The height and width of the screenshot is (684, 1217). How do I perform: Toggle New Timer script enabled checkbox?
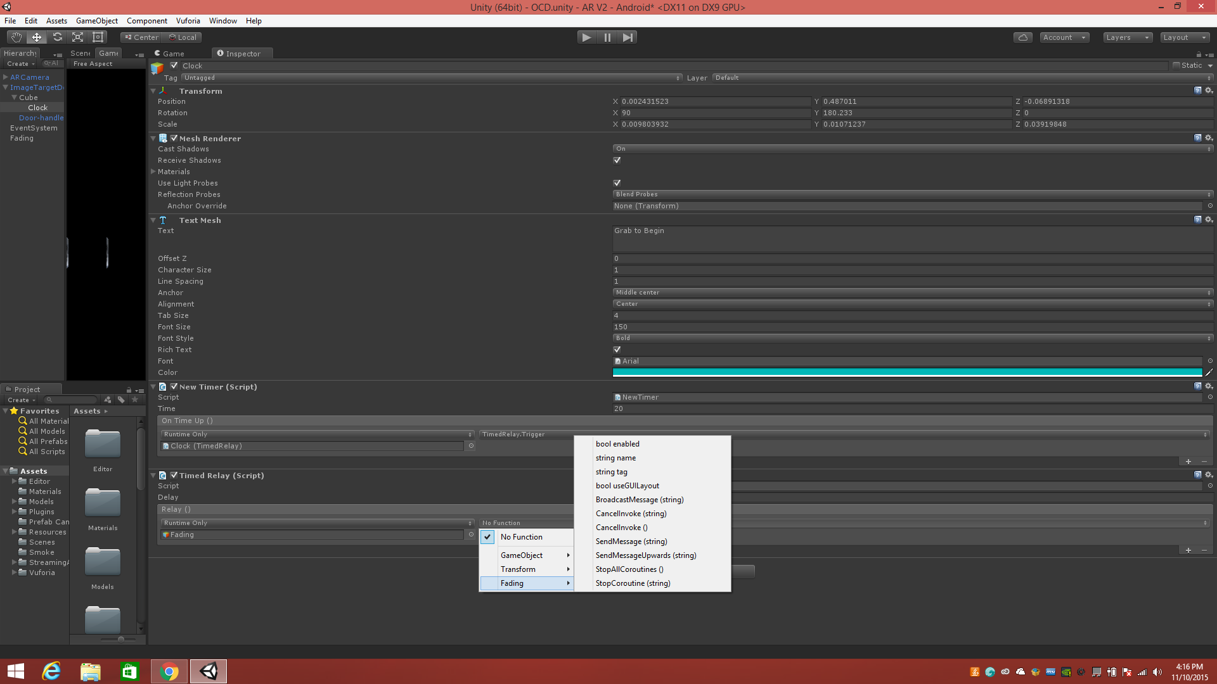pos(174,386)
